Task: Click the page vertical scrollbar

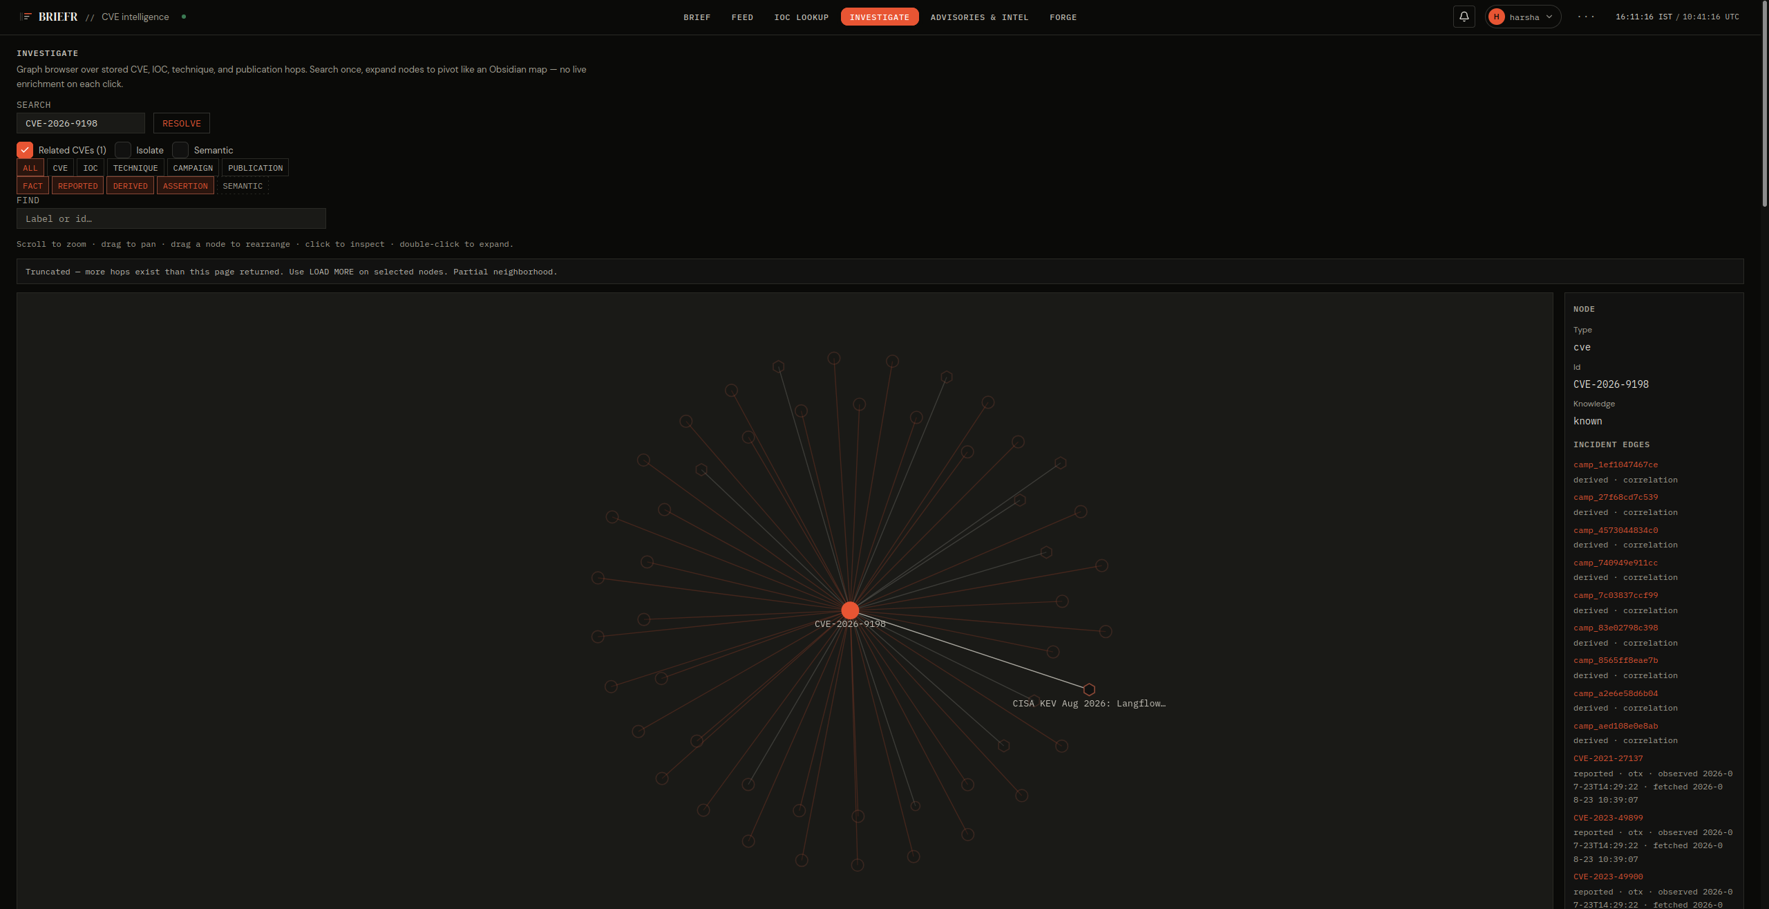Action: (1764, 104)
